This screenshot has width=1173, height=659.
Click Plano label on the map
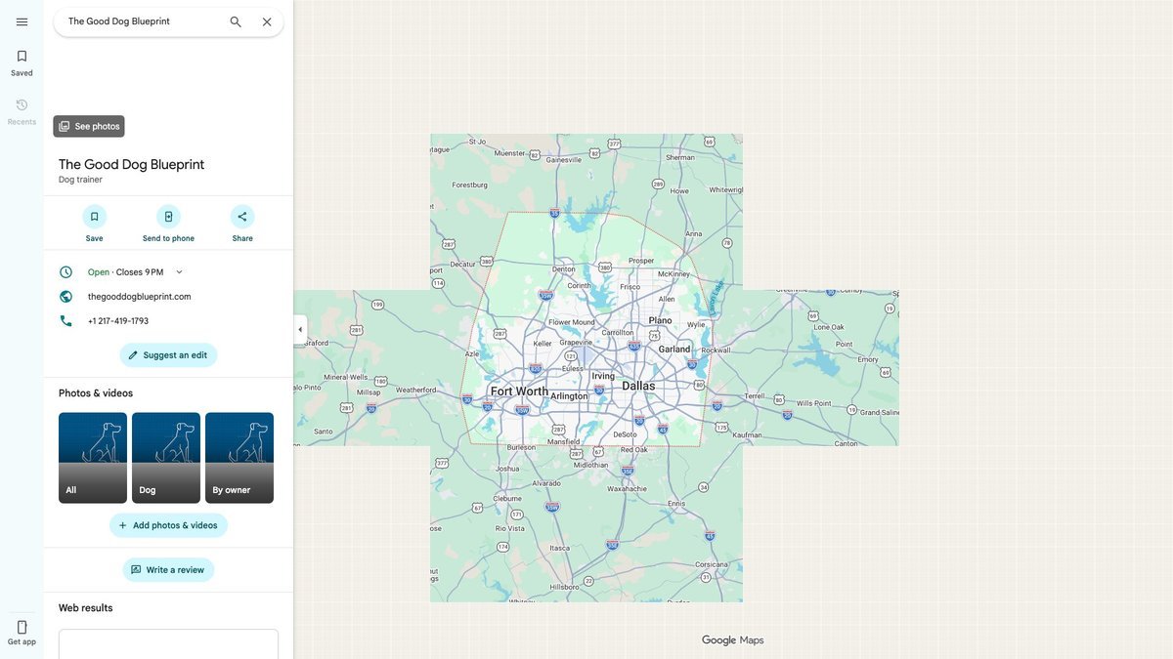[661, 320]
